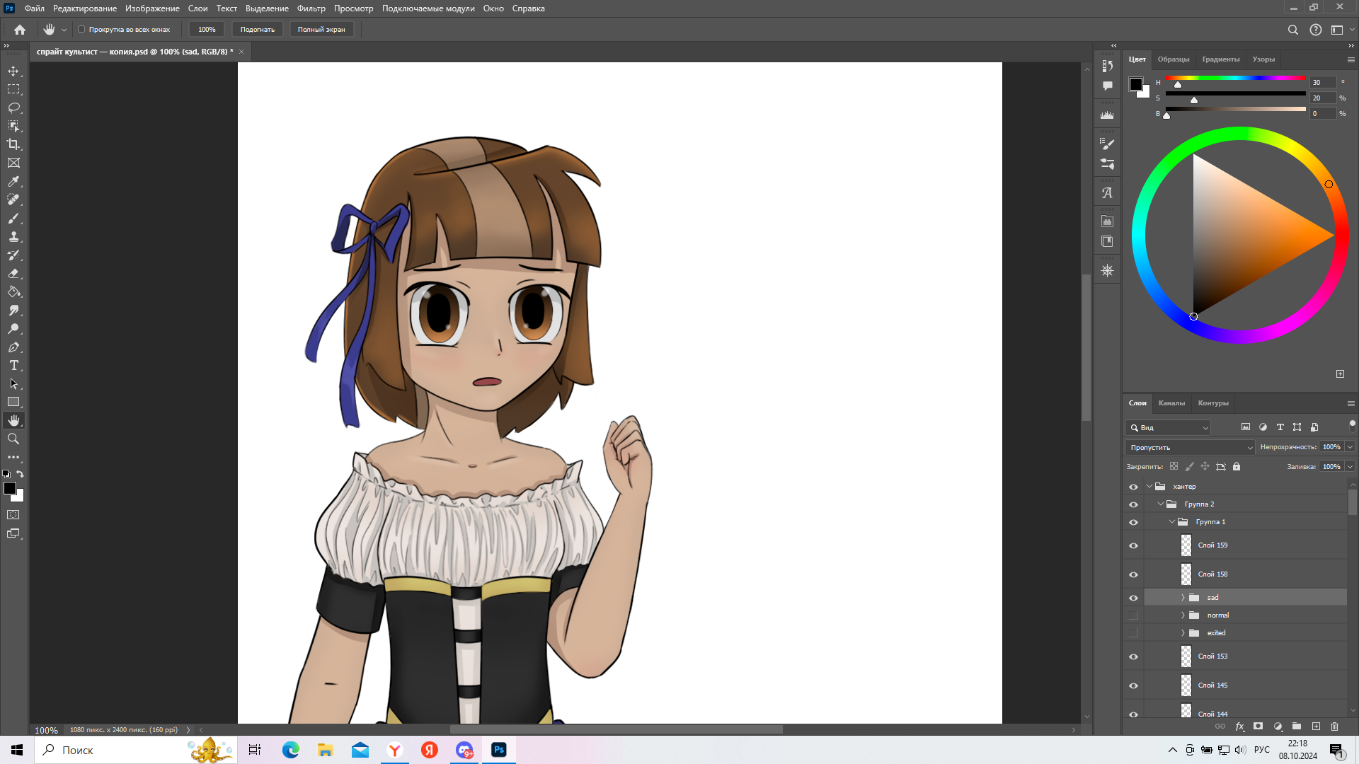This screenshot has width=1359, height=764.
Task: Select the Clone Stamp tool
Action: click(13, 237)
